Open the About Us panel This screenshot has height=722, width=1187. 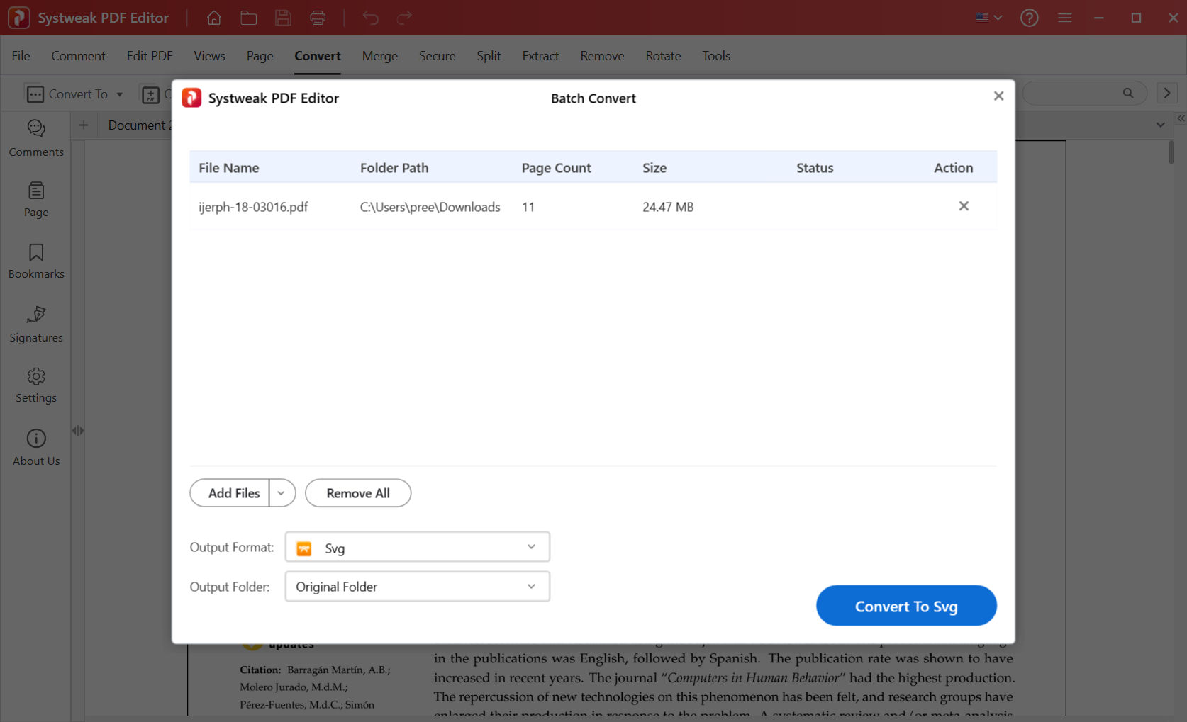click(36, 447)
